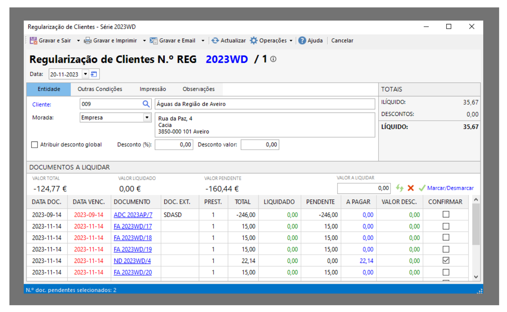Click the Gravar e Imprimir printer icon
The height and width of the screenshot is (312, 507).
(x=88, y=41)
